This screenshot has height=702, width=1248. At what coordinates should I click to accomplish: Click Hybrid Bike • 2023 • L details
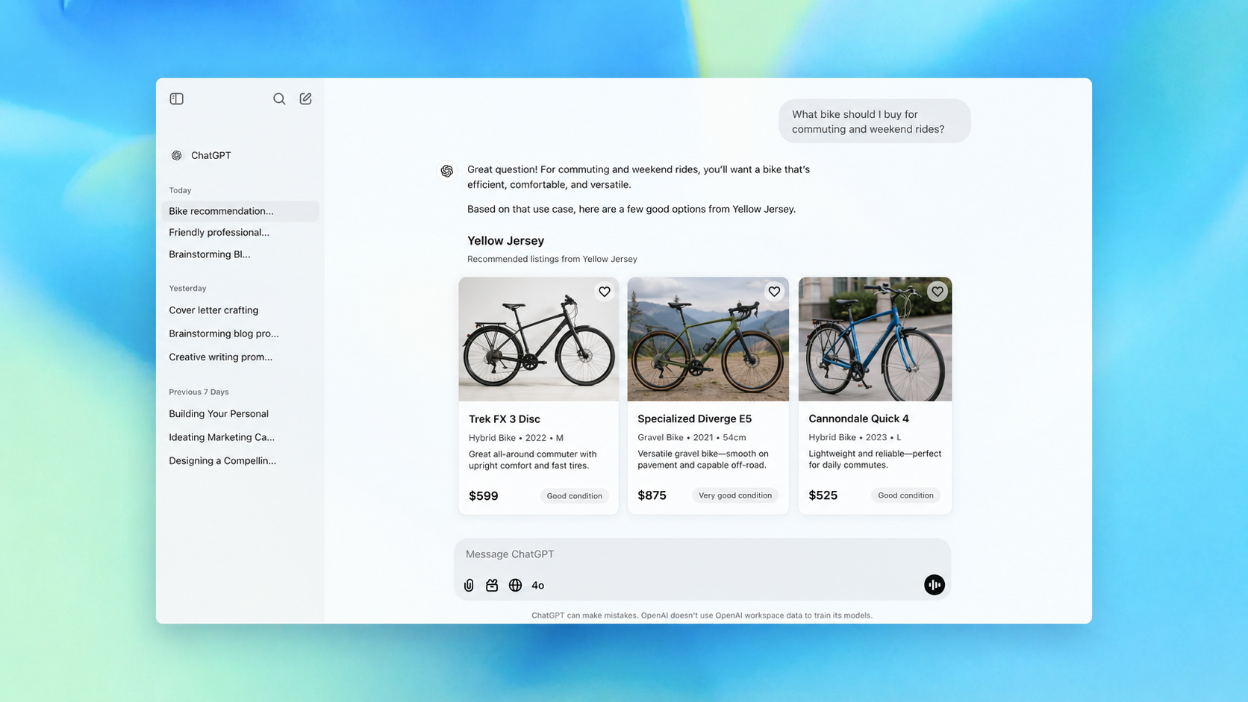point(855,438)
